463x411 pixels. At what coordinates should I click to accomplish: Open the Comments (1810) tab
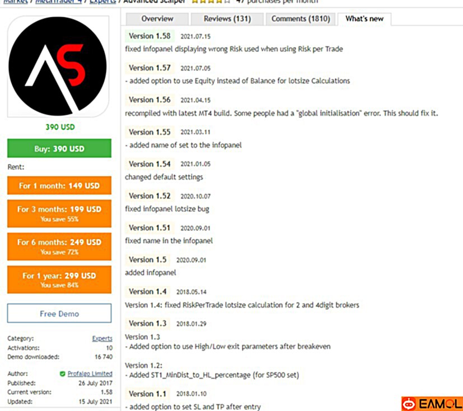[x=301, y=19]
